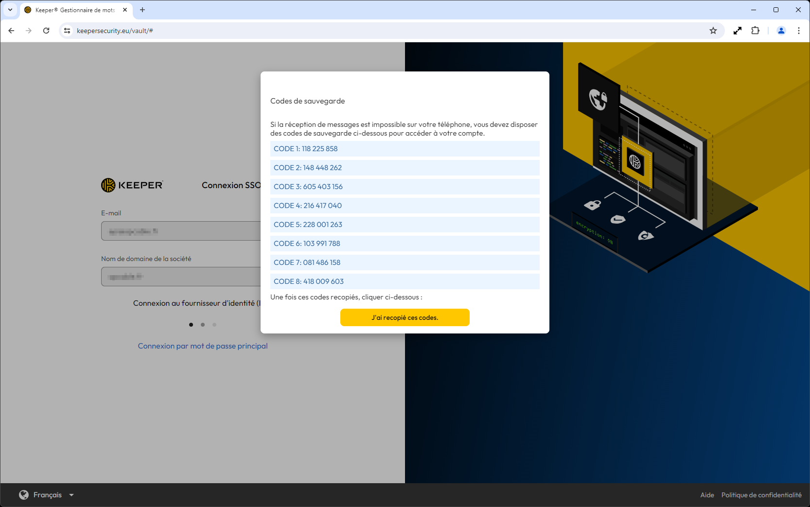Screen dimensions: 810x507
Task: Confirm with "J'ai recopié ces codes." button
Action: pyautogui.click(x=405, y=317)
